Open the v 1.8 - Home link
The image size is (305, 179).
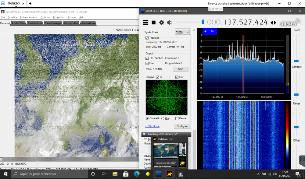152,126
